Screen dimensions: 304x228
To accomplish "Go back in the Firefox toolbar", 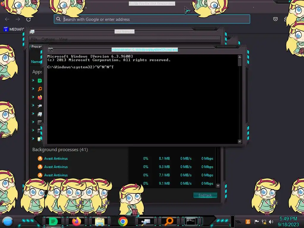I will [7, 19].
